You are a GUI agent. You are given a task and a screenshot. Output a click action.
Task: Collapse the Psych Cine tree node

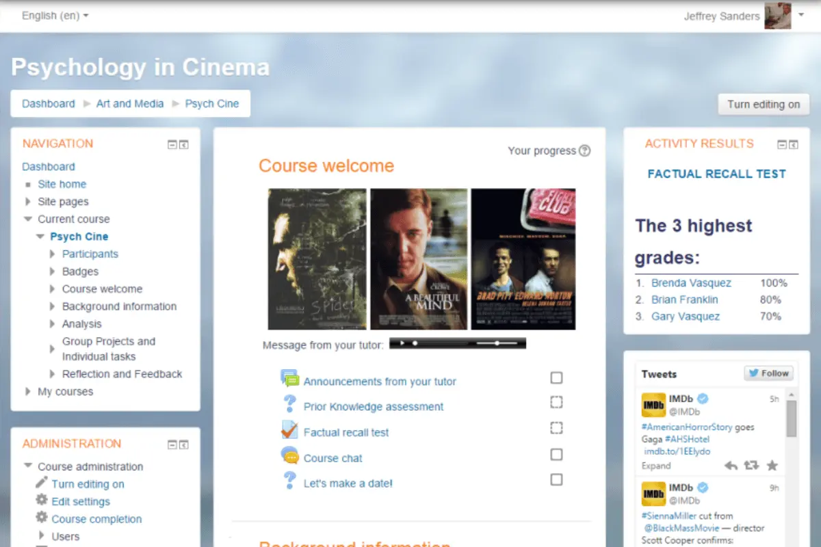coord(40,237)
